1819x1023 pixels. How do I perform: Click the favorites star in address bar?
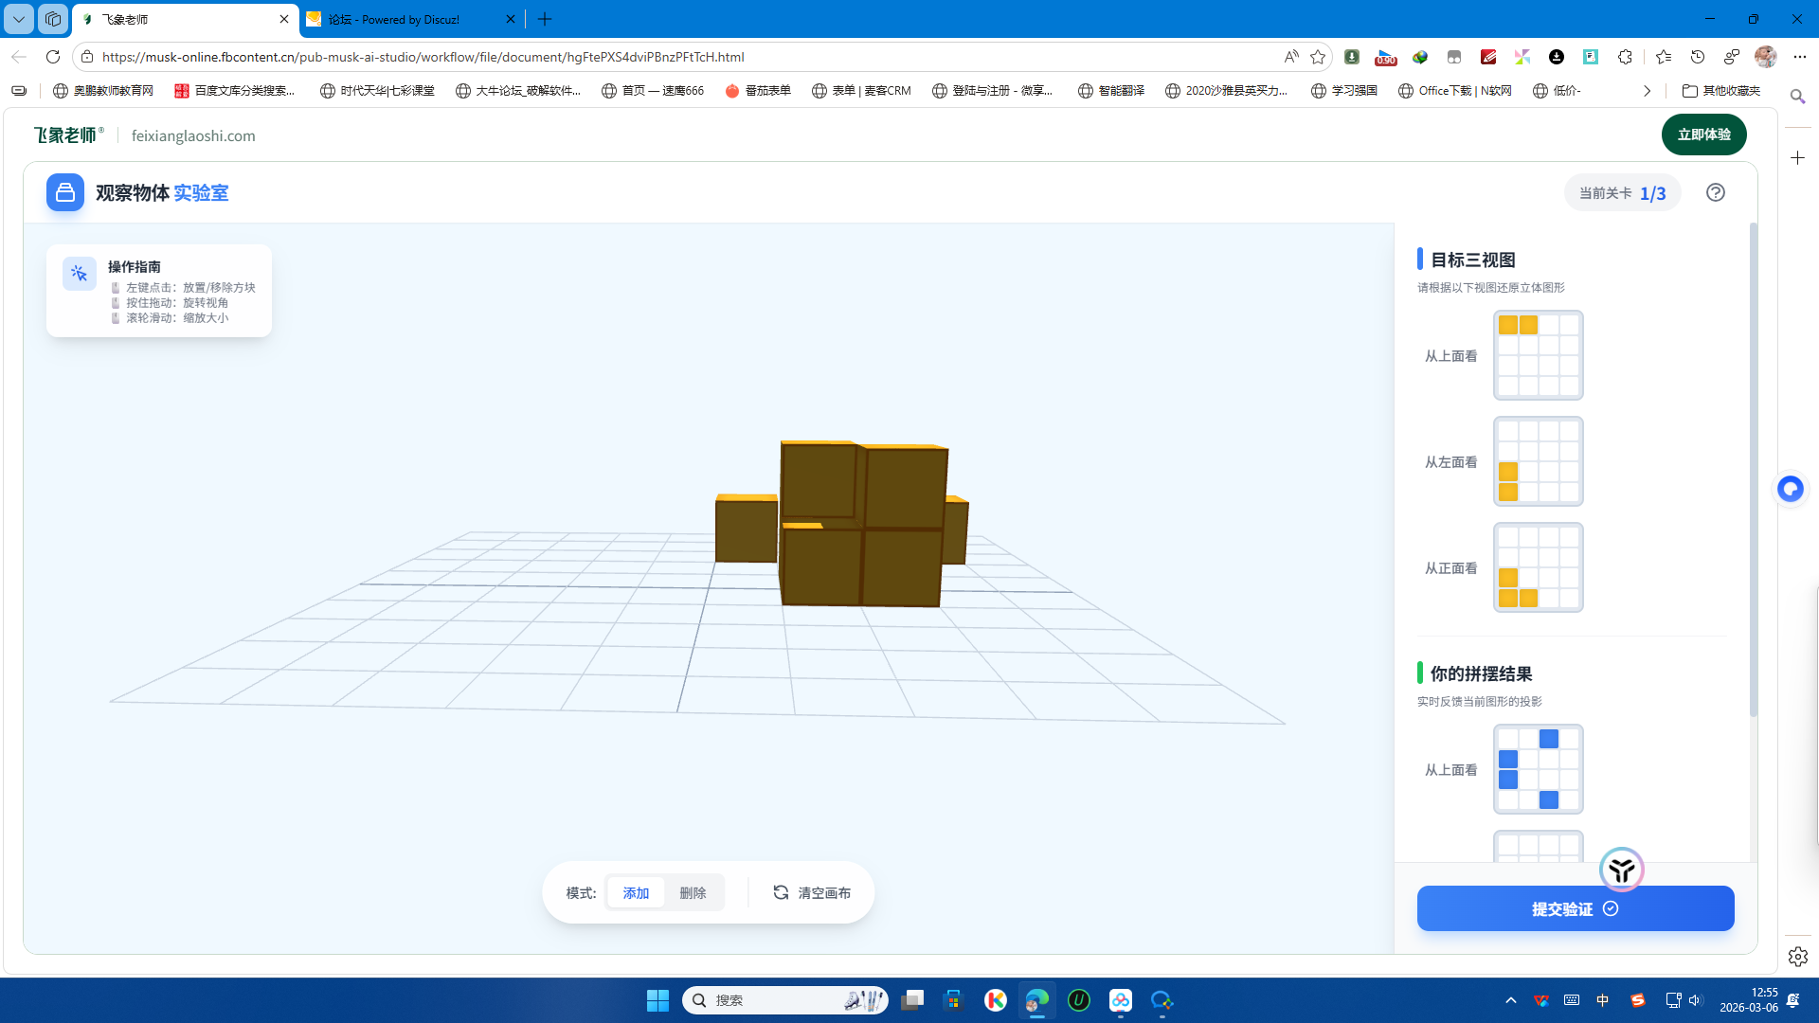click(x=1318, y=57)
